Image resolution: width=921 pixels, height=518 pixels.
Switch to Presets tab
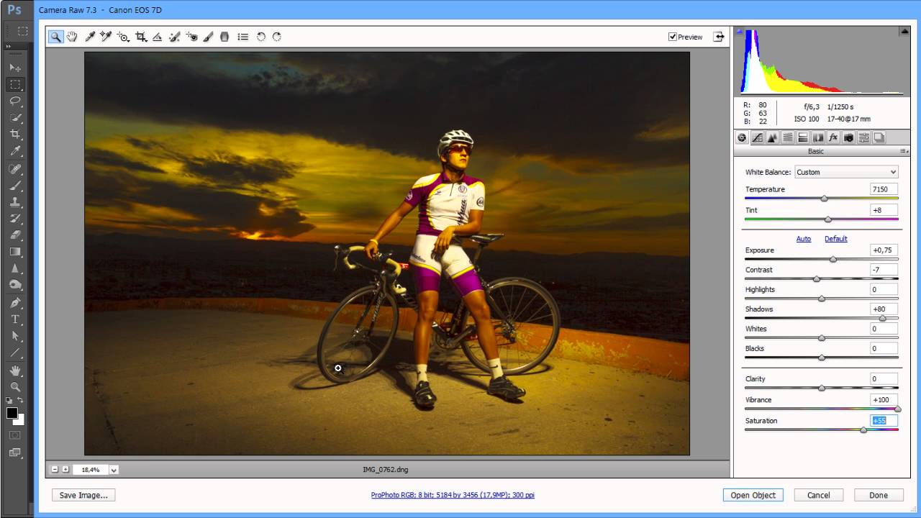coord(864,137)
